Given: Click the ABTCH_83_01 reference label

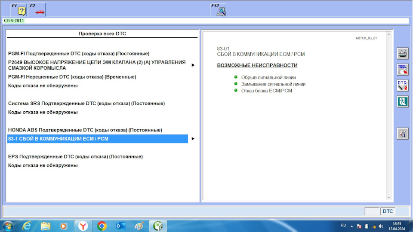Looking at the screenshot, I should click(366, 38).
